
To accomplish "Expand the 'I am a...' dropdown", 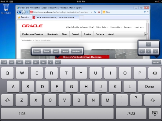I will (x=128, y=27).
